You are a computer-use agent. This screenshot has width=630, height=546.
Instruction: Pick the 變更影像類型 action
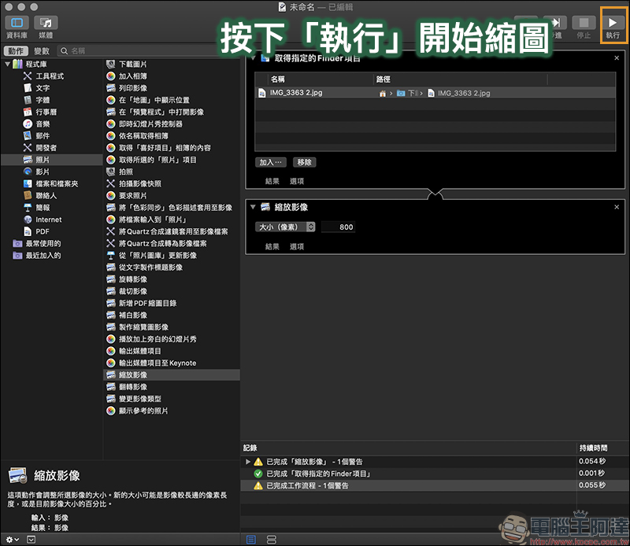point(140,399)
